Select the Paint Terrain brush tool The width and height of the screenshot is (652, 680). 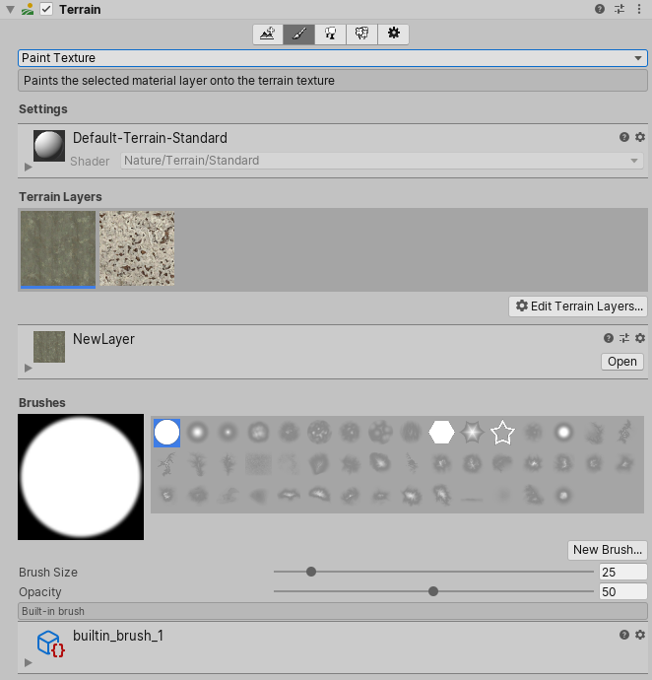[299, 34]
